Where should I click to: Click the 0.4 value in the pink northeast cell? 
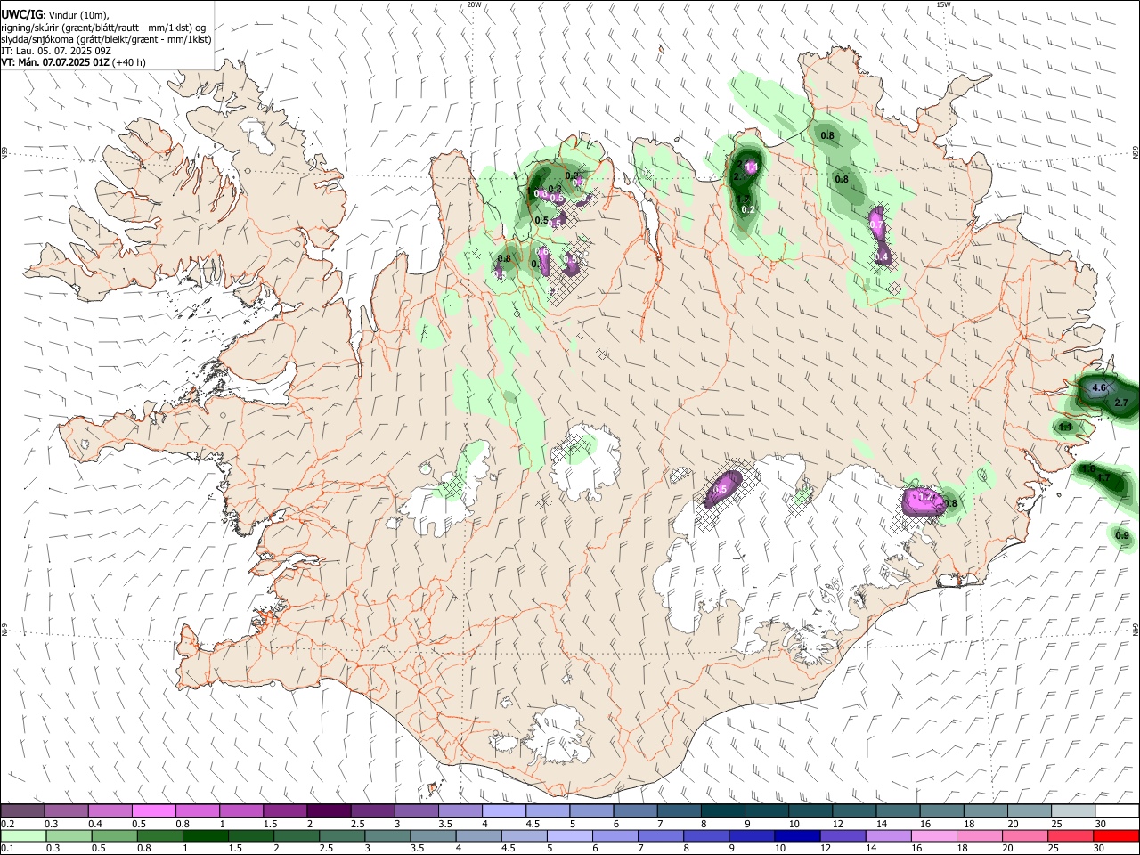882,256
